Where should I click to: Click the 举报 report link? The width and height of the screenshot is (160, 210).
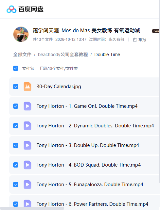(x=142, y=40)
